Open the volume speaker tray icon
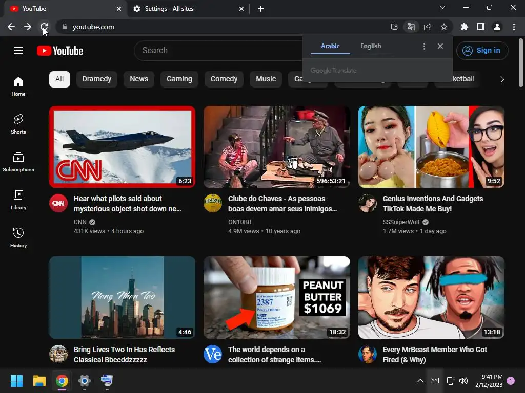The width and height of the screenshot is (525, 393). pyautogui.click(x=463, y=381)
